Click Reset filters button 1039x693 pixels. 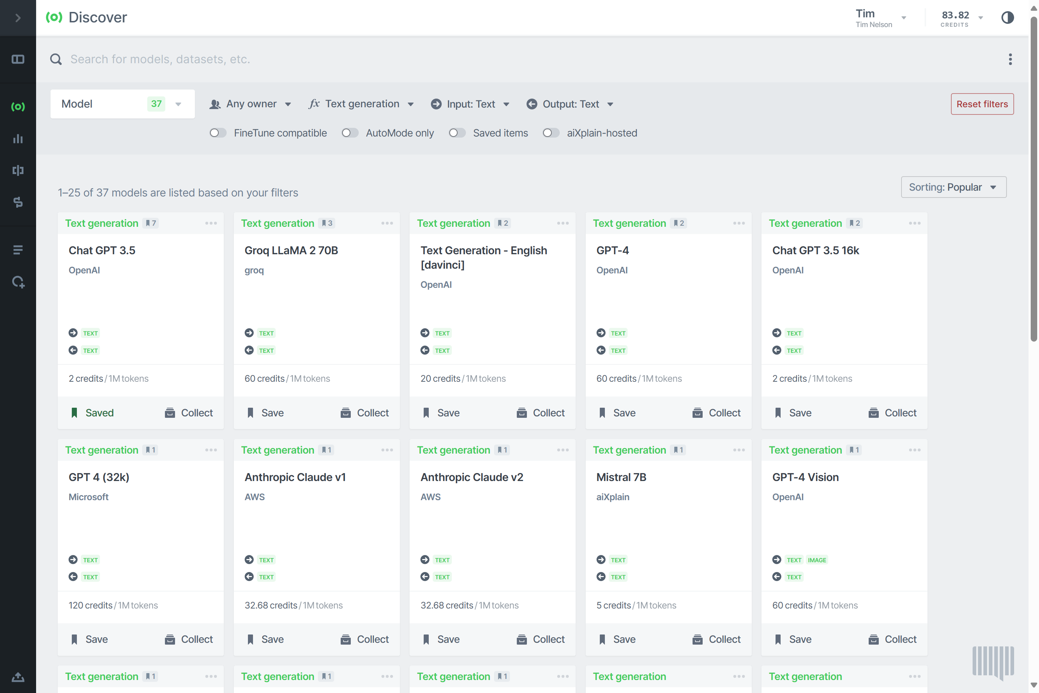click(982, 104)
